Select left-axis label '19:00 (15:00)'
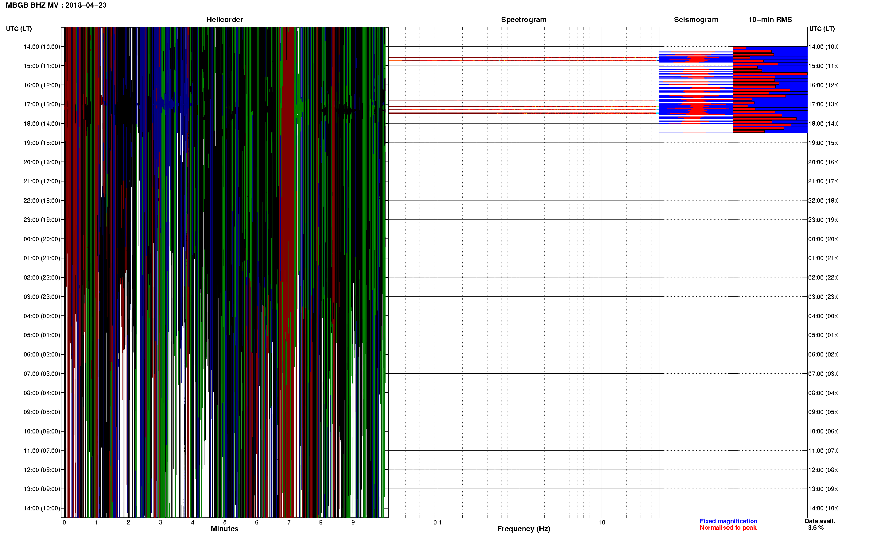 click(42, 143)
